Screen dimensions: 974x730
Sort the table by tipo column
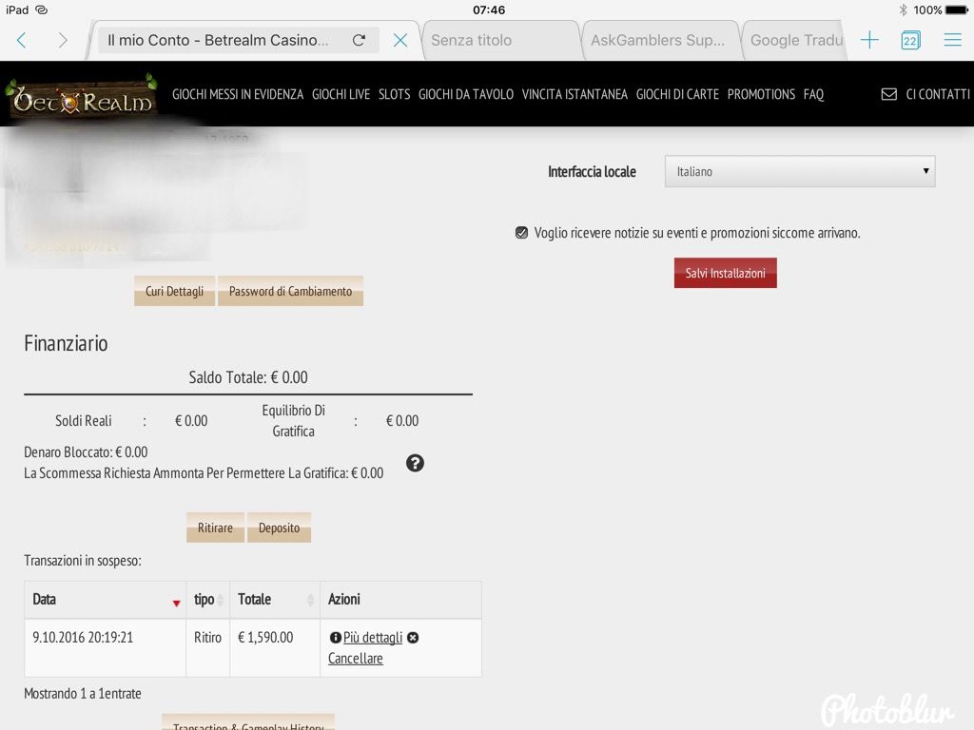coord(208,600)
